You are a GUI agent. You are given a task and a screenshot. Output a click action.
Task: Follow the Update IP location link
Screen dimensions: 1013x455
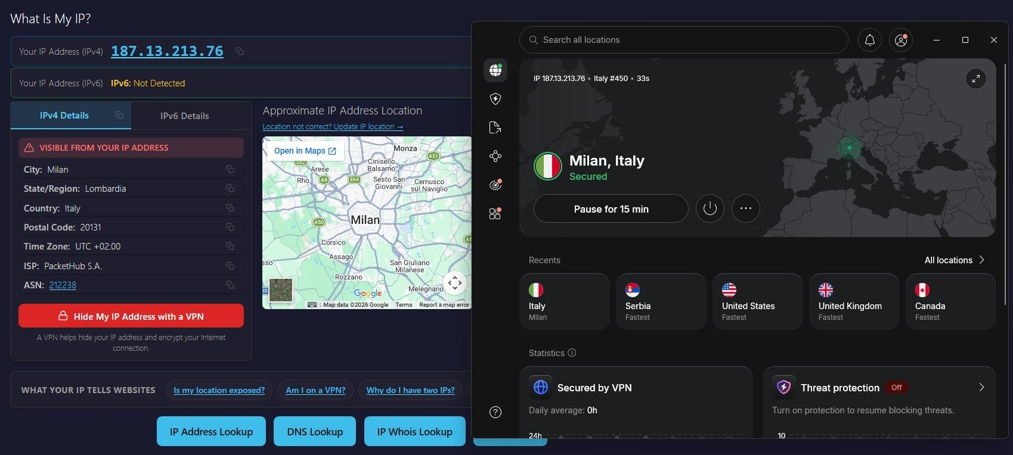pyautogui.click(x=333, y=127)
